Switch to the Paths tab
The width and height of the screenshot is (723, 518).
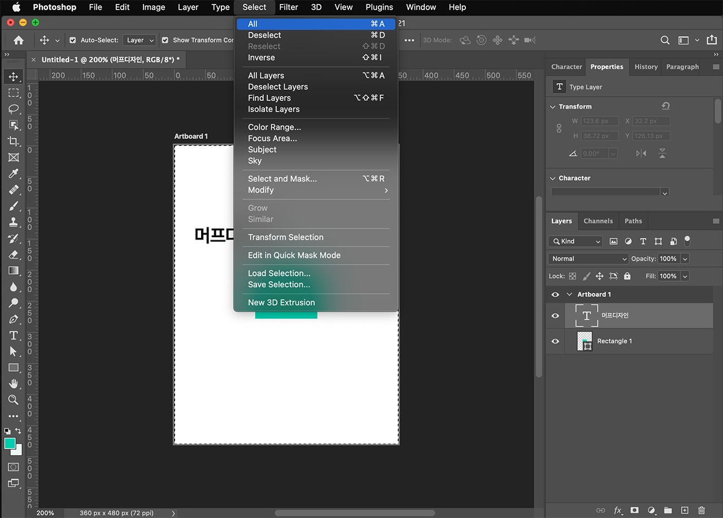(x=633, y=221)
